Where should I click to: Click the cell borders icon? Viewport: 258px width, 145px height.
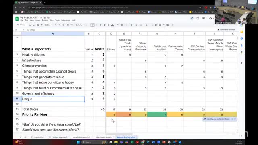[x=121, y=25]
